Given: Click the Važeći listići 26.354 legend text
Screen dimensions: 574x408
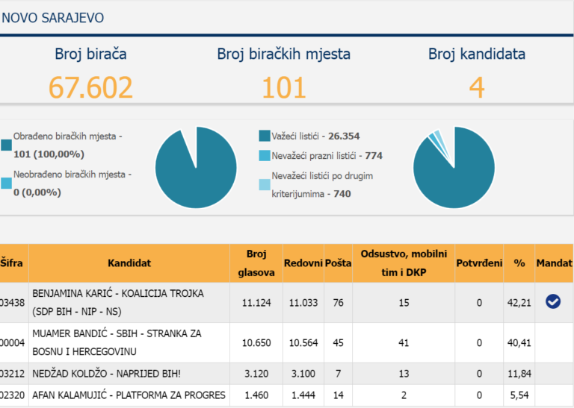Looking at the screenshot, I should (x=315, y=136).
